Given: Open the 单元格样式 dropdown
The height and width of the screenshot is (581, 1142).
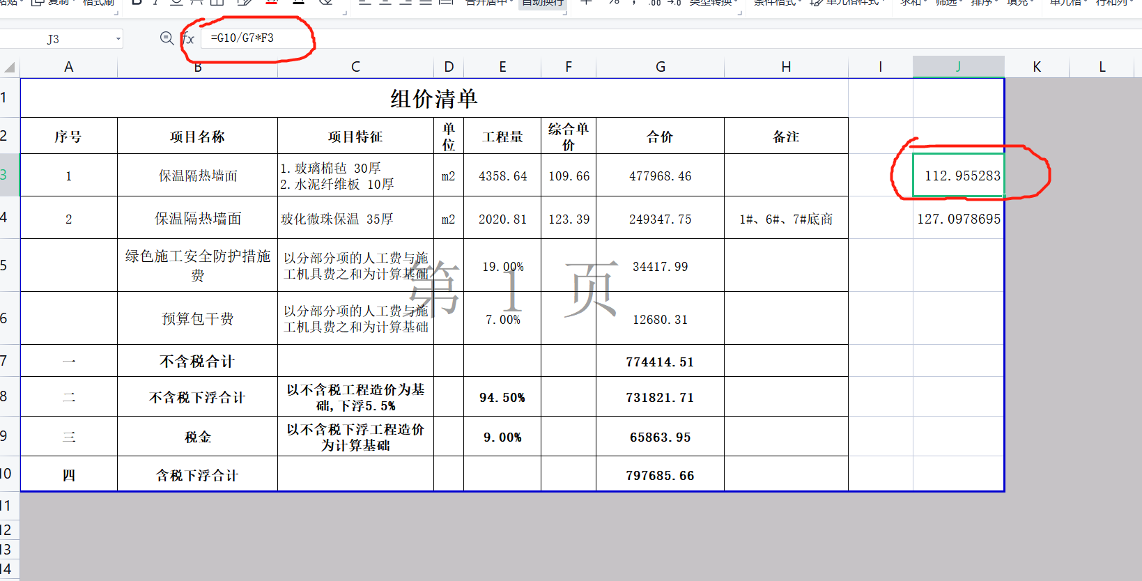Looking at the screenshot, I should 849,3.
